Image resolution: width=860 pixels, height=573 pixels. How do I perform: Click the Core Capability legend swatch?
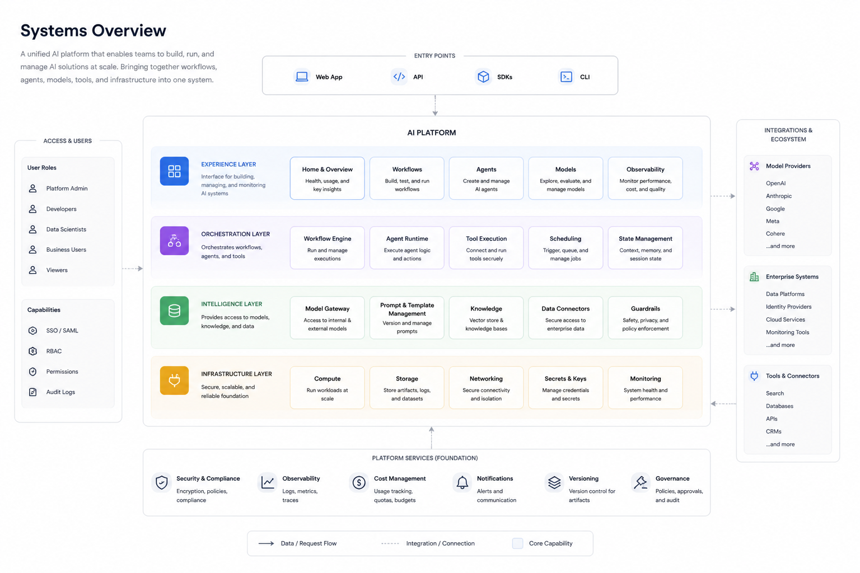(518, 543)
